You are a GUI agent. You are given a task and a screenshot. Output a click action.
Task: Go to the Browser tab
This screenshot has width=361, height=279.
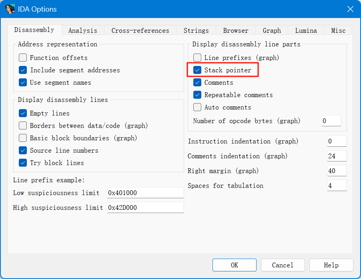pyautogui.click(x=235, y=31)
